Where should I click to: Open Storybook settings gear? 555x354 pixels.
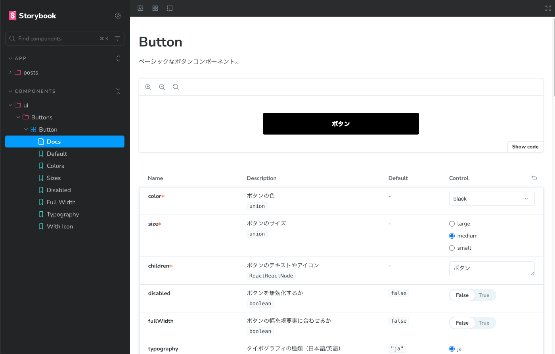coord(118,15)
